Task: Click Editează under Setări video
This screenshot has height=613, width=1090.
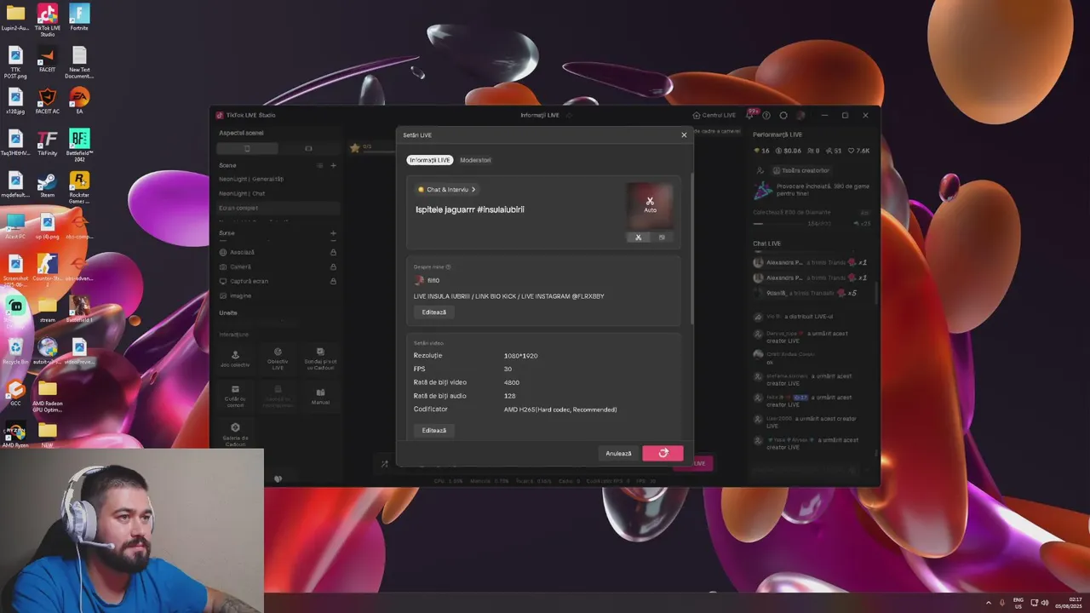Action: tap(433, 431)
